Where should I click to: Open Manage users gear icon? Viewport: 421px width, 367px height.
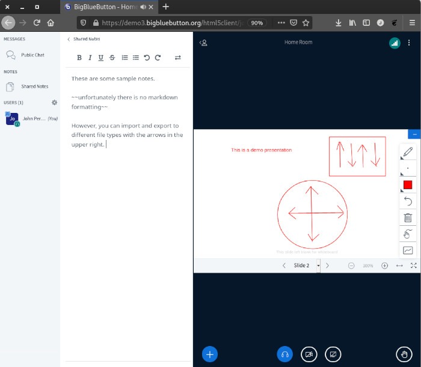55,102
